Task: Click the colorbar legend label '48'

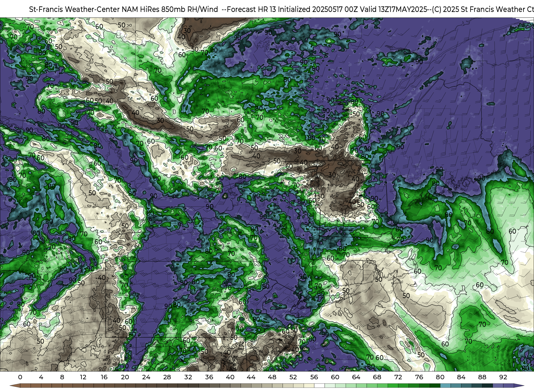Action: 272,377
